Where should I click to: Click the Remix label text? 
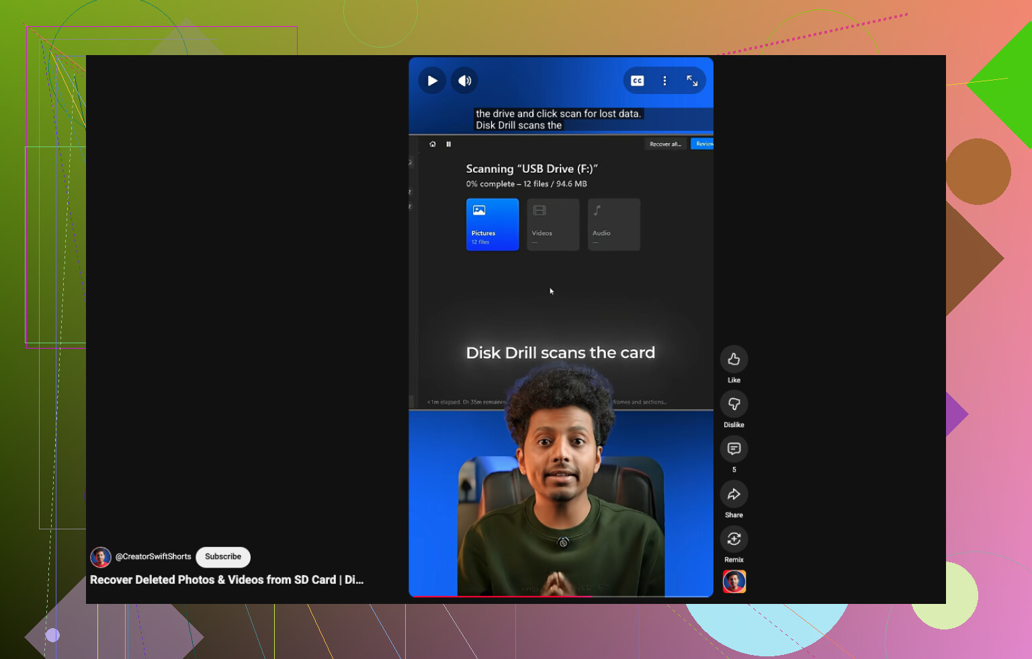point(734,560)
